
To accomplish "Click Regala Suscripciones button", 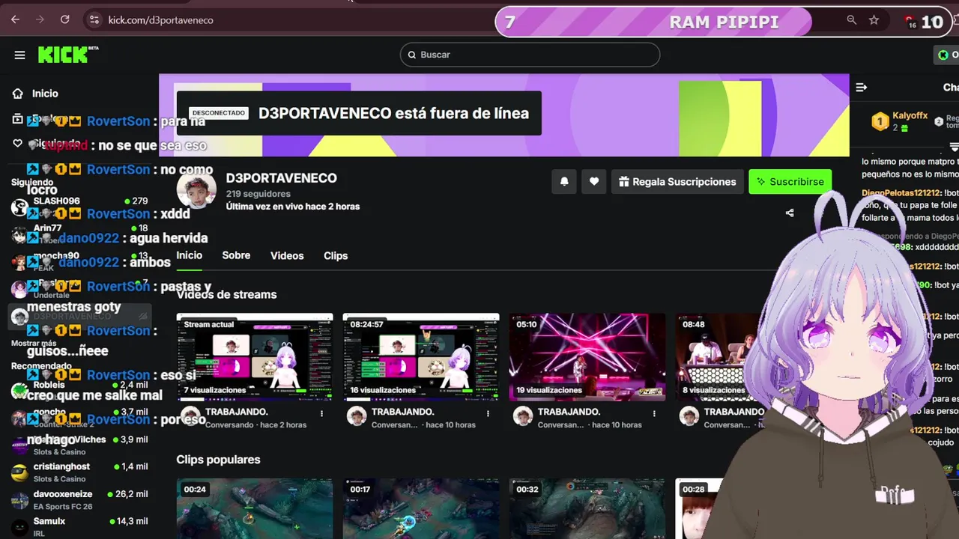I will tap(677, 181).
